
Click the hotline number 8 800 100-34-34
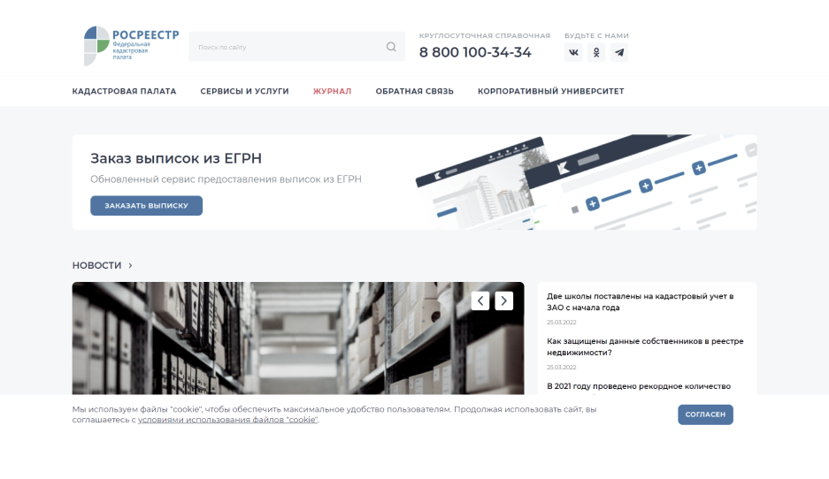click(475, 52)
